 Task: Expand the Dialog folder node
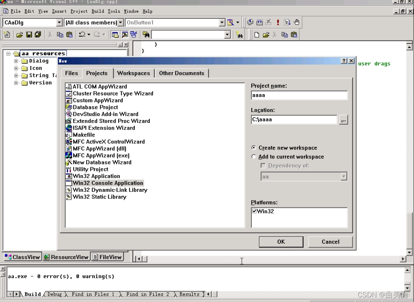16,61
